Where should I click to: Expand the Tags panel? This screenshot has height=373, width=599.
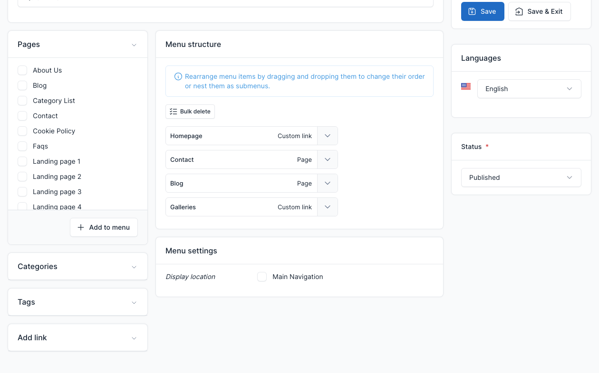click(134, 302)
